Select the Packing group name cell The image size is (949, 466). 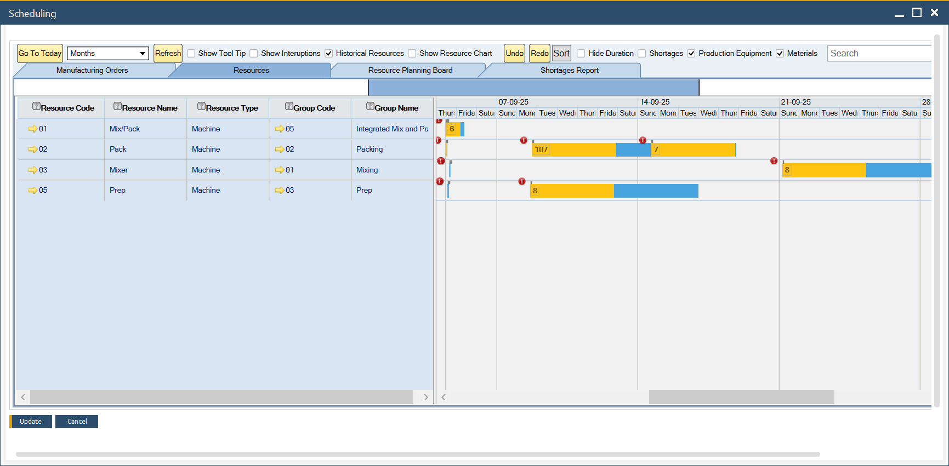pyautogui.click(x=392, y=149)
